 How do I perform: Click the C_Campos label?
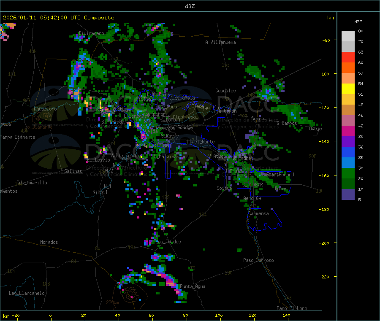287,123
